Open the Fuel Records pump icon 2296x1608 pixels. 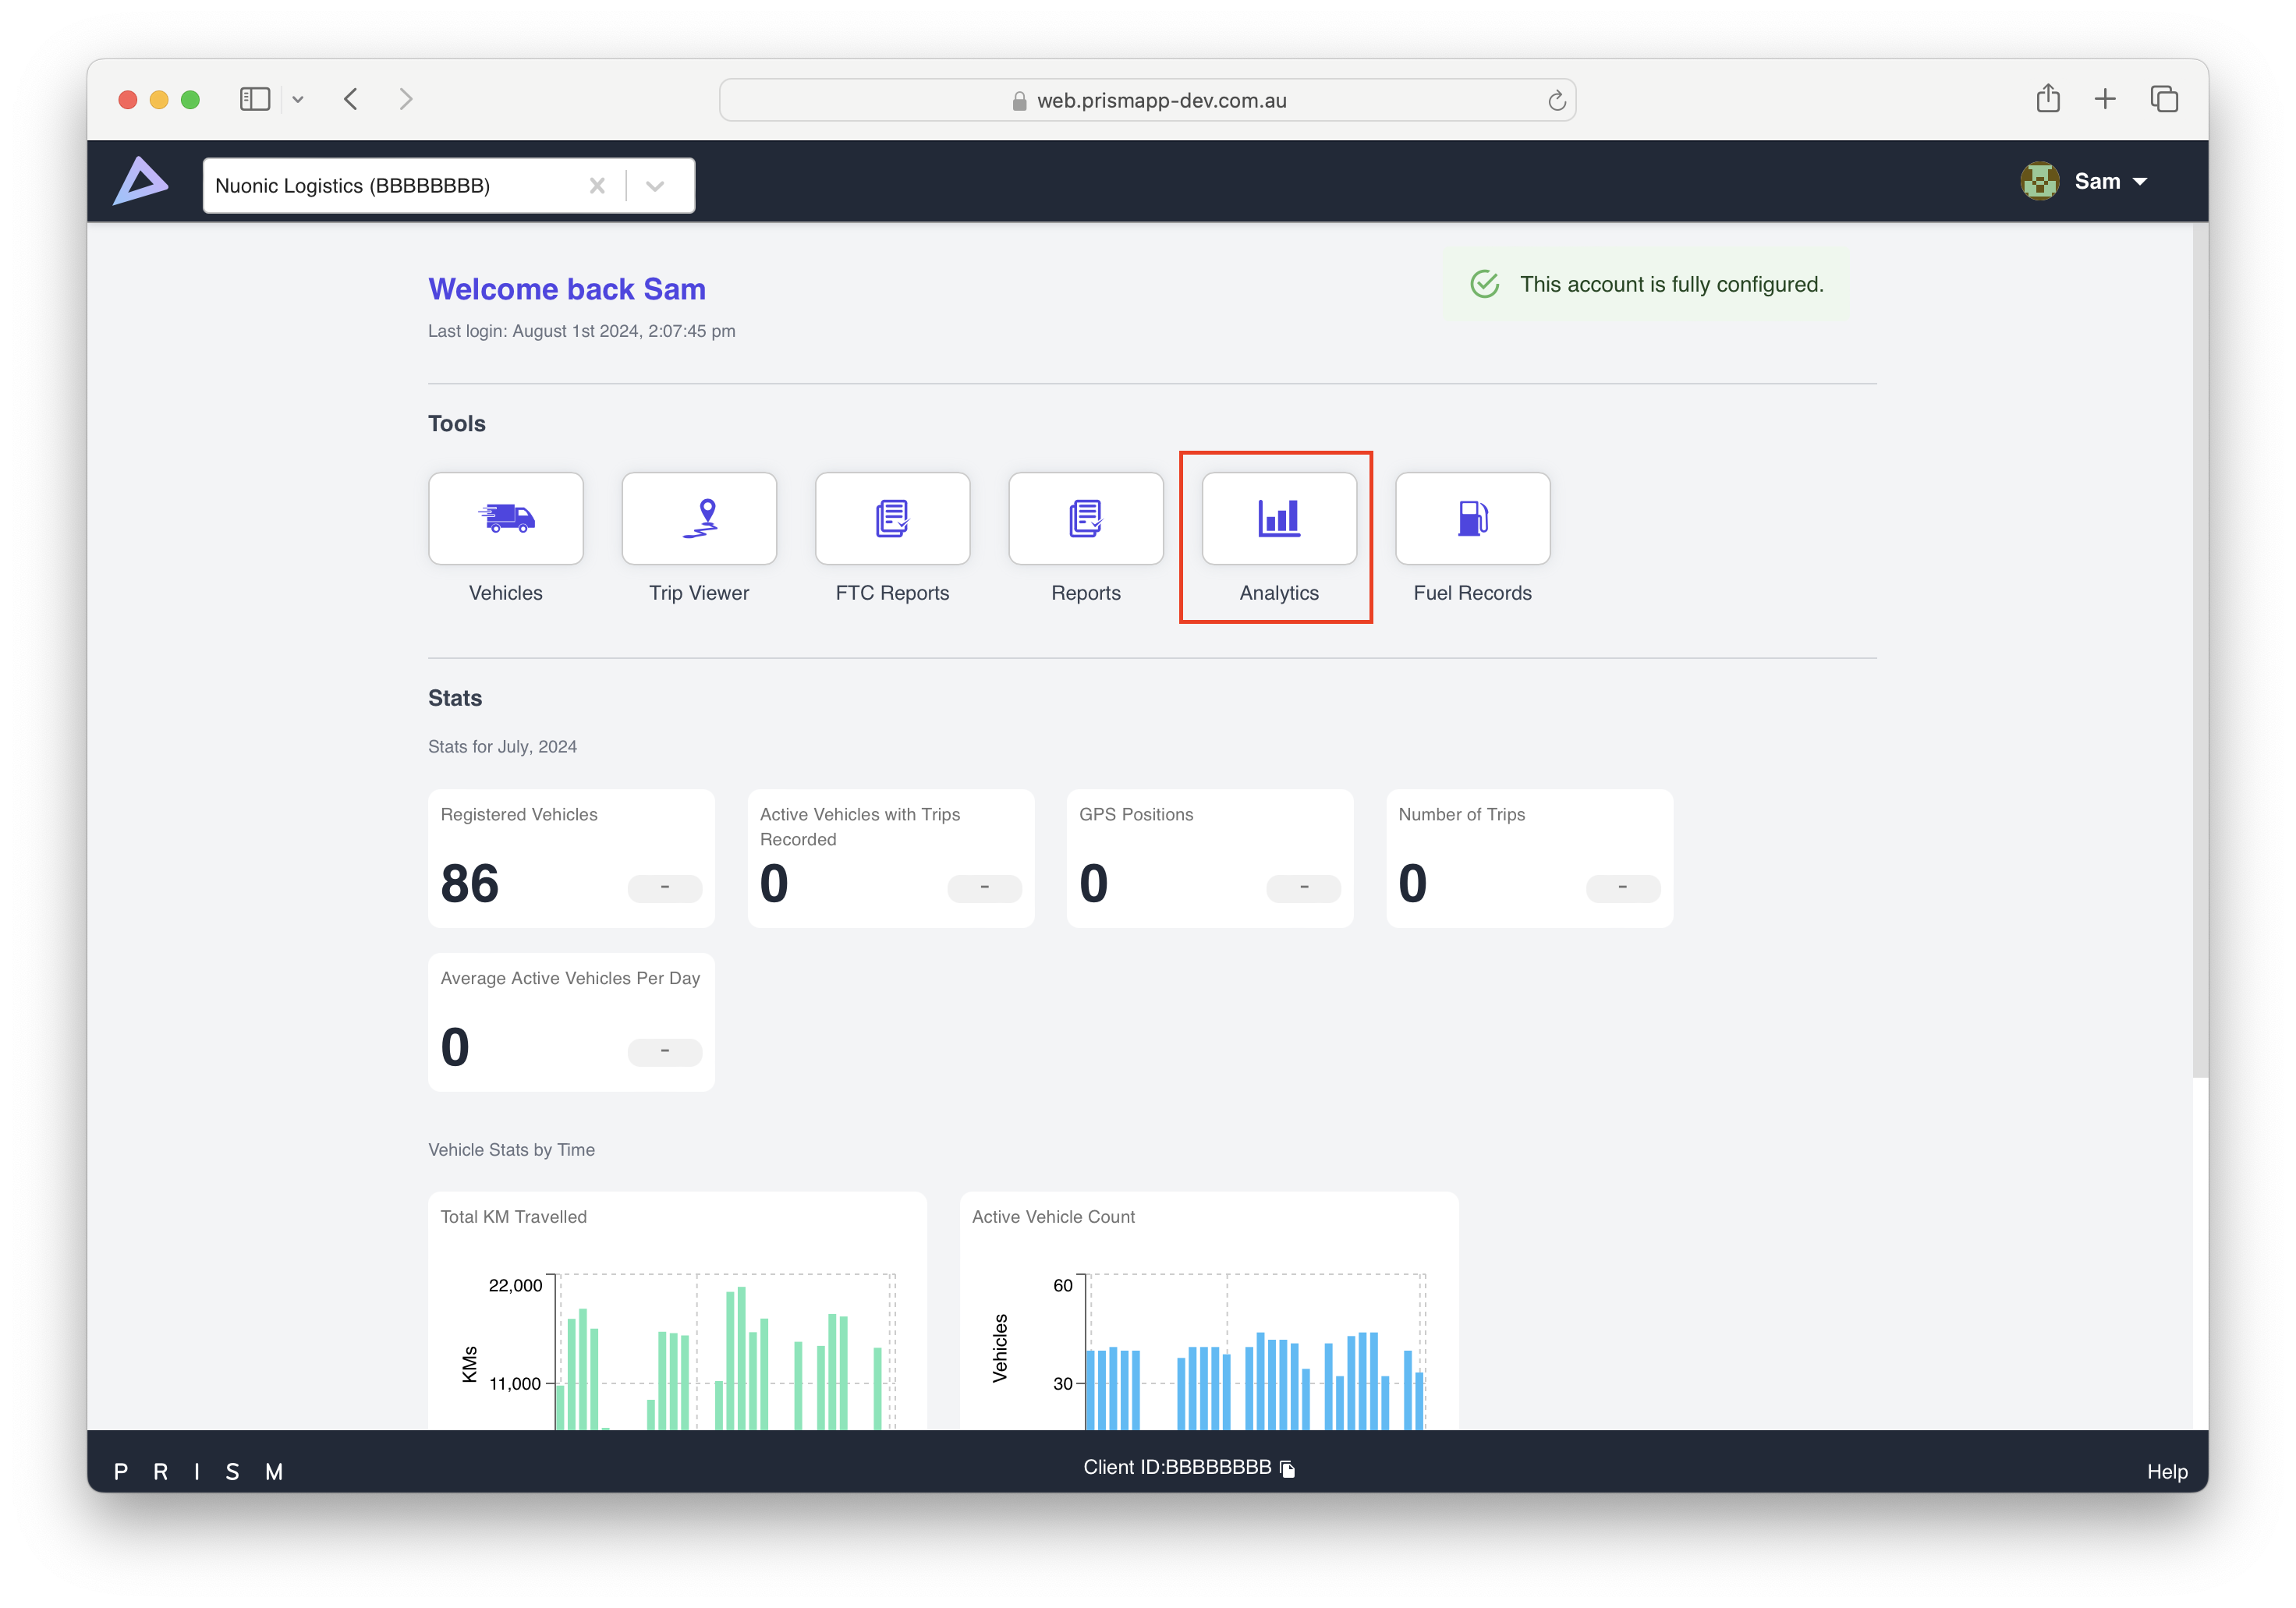(x=1472, y=518)
